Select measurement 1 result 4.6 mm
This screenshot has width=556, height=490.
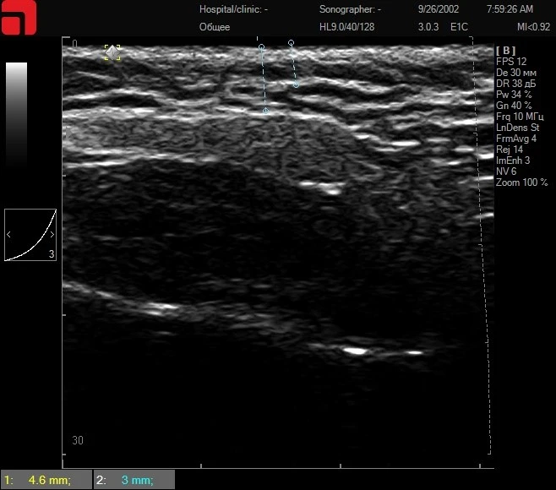pos(46,481)
